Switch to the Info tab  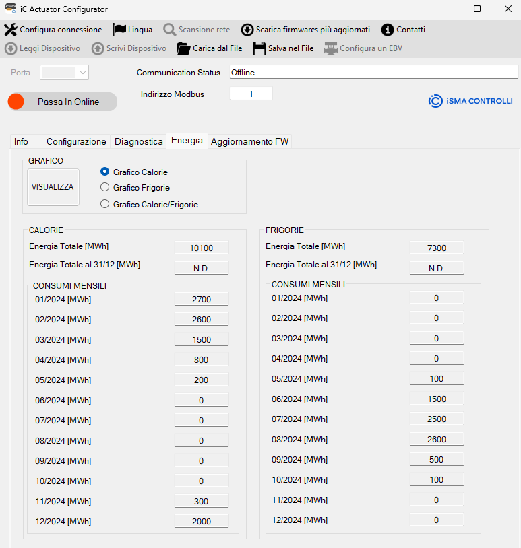22,141
